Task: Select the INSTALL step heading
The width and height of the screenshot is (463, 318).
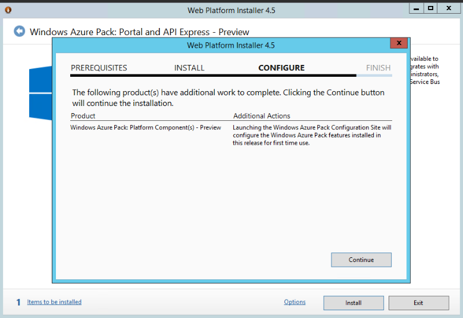Action: (189, 68)
